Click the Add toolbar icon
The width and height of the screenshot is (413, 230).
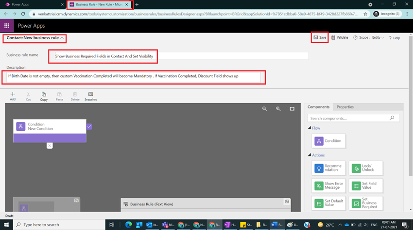(13, 96)
